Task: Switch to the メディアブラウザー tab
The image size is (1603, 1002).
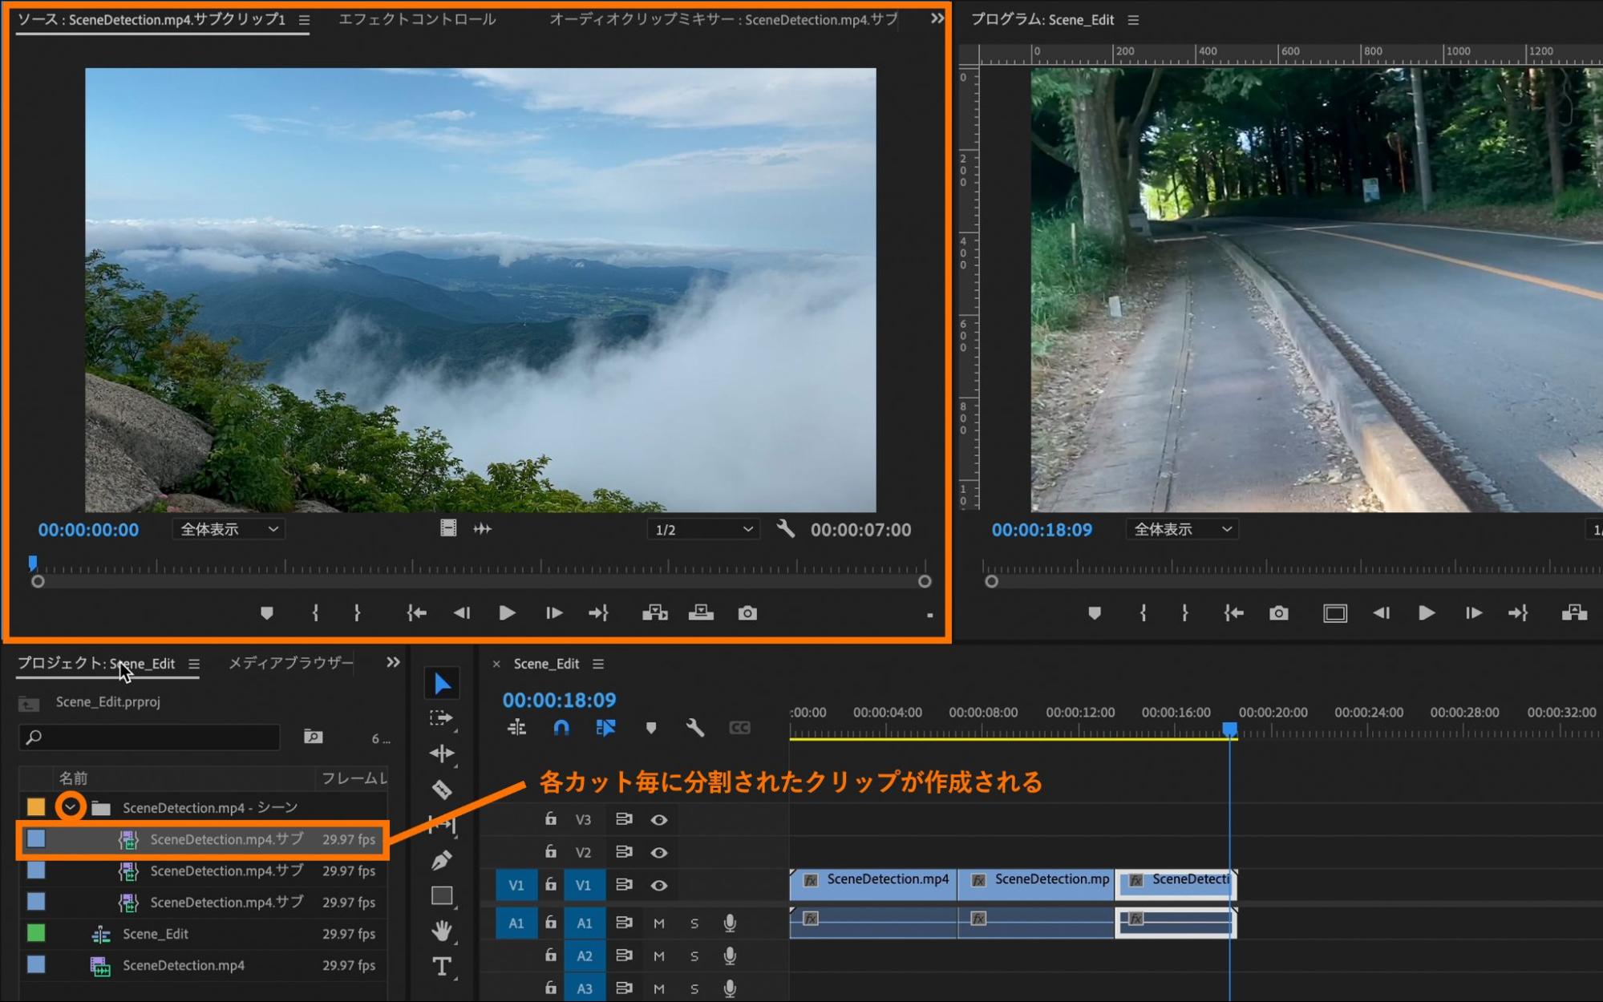Action: pos(290,663)
